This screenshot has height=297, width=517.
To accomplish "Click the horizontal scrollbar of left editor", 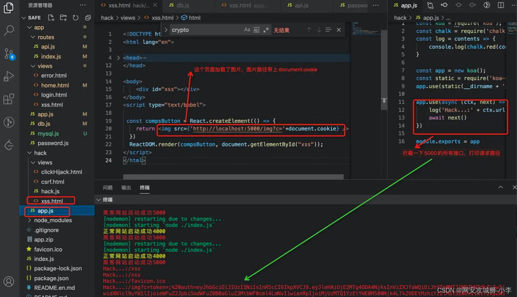I will [x=233, y=176].
